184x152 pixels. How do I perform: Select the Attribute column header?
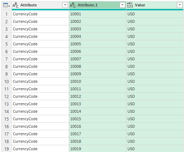pos(40,5)
